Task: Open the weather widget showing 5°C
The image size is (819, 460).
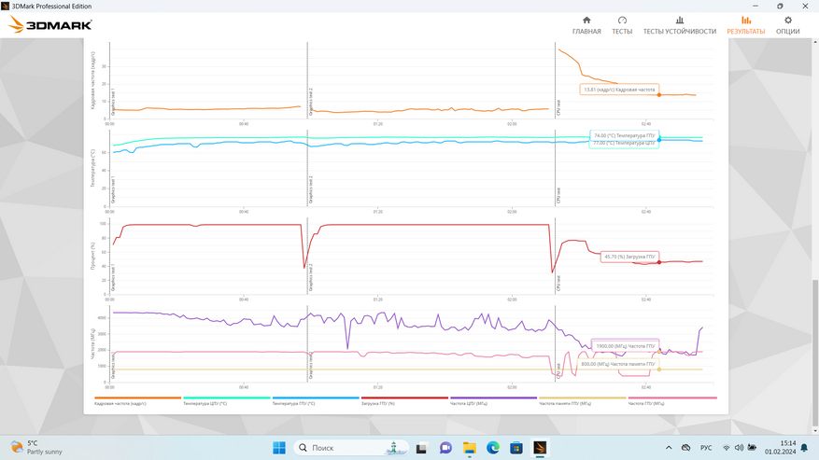Action: [x=36, y=448]
